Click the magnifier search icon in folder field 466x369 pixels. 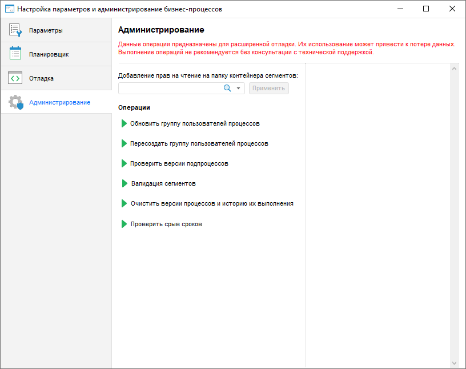(x=227, y=88)
